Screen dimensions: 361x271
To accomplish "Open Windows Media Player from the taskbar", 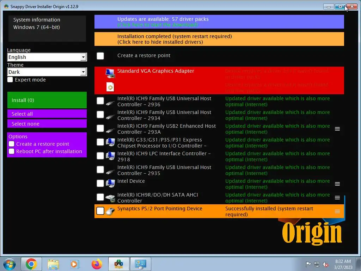I will pos(74,264).
